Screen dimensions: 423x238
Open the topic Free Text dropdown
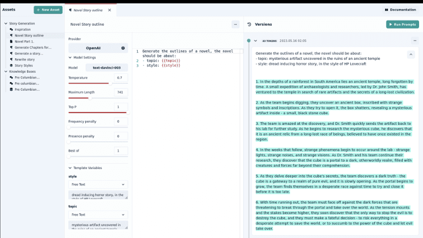(98, 214)
